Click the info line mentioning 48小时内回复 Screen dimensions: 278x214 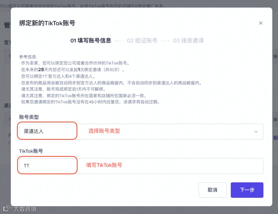pos(90,102)
